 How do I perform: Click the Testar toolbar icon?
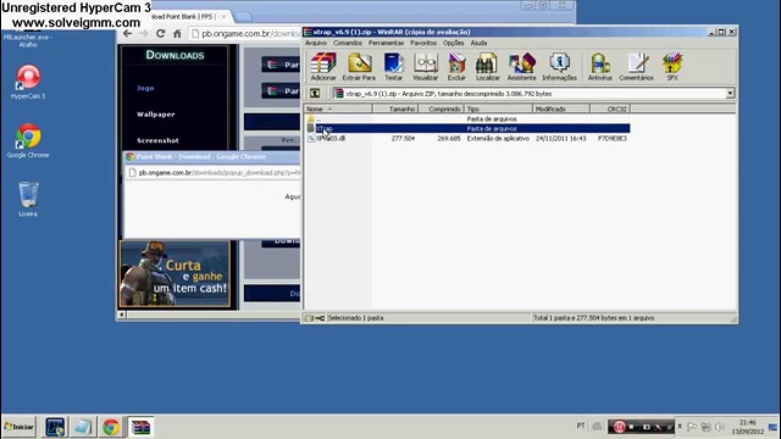[394, 66]
